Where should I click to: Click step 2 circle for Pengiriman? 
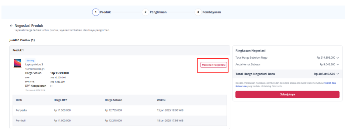[x=145, y=12]
